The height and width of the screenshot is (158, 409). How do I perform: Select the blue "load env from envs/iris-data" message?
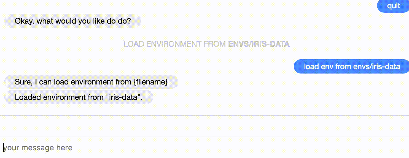[x=352, y=66]
